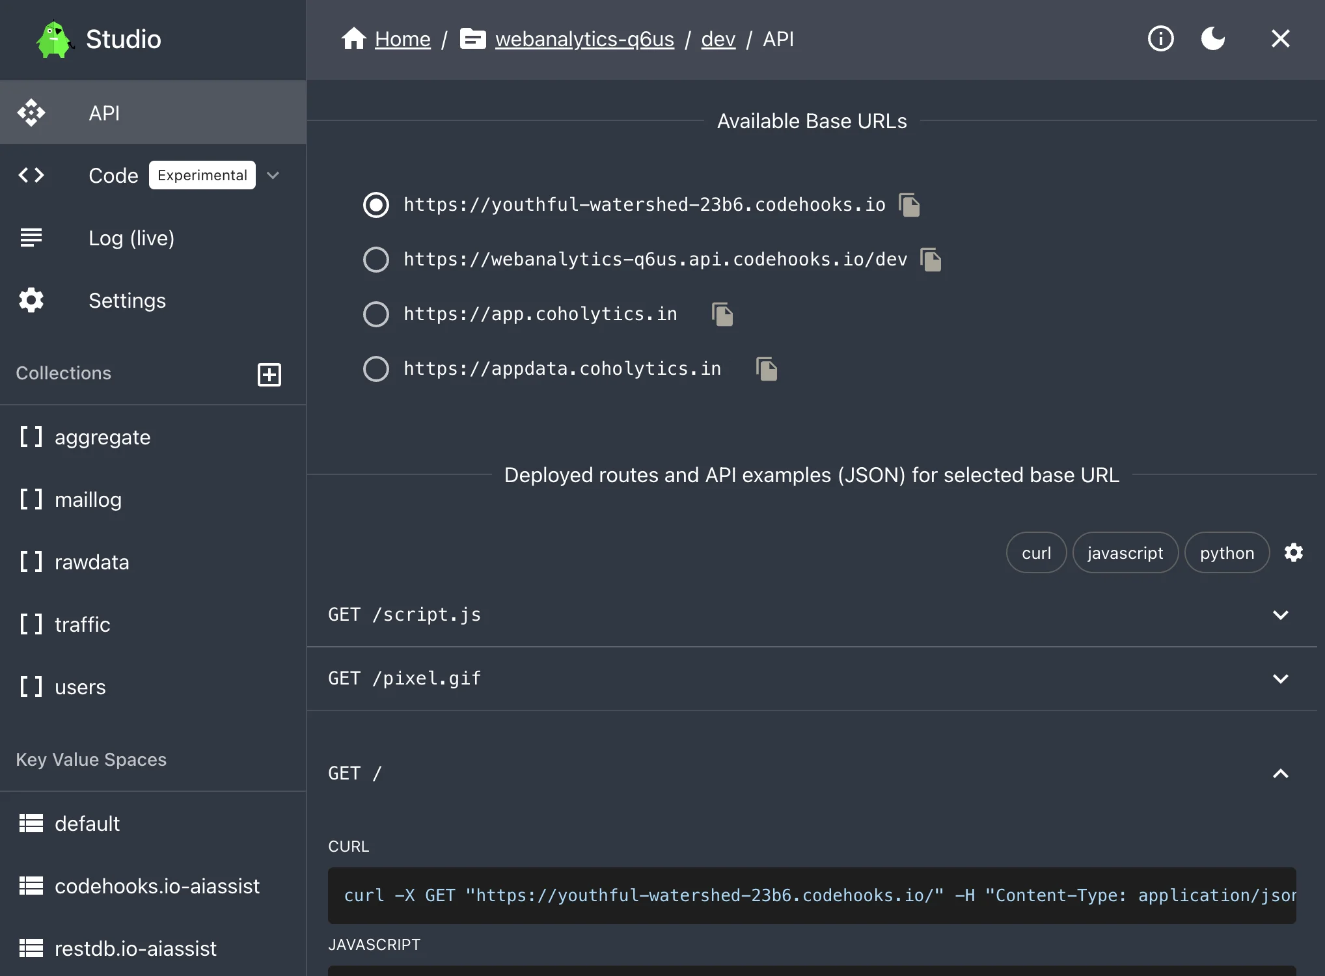Click the aggregate collection bracket icon
1325x976 pixels.
[31, 437]
